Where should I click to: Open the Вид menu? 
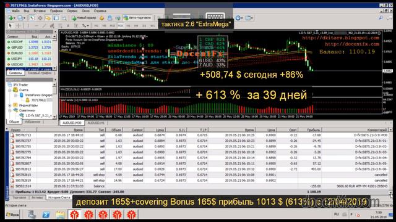[27, 11]
